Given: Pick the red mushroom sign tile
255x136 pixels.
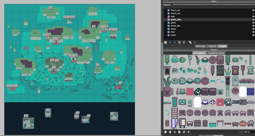Looking at the screenshot, I should [220, 102].
